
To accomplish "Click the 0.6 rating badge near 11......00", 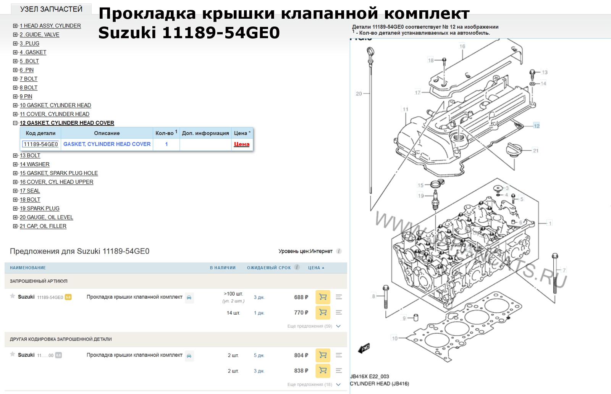I will tap(58, 355).
